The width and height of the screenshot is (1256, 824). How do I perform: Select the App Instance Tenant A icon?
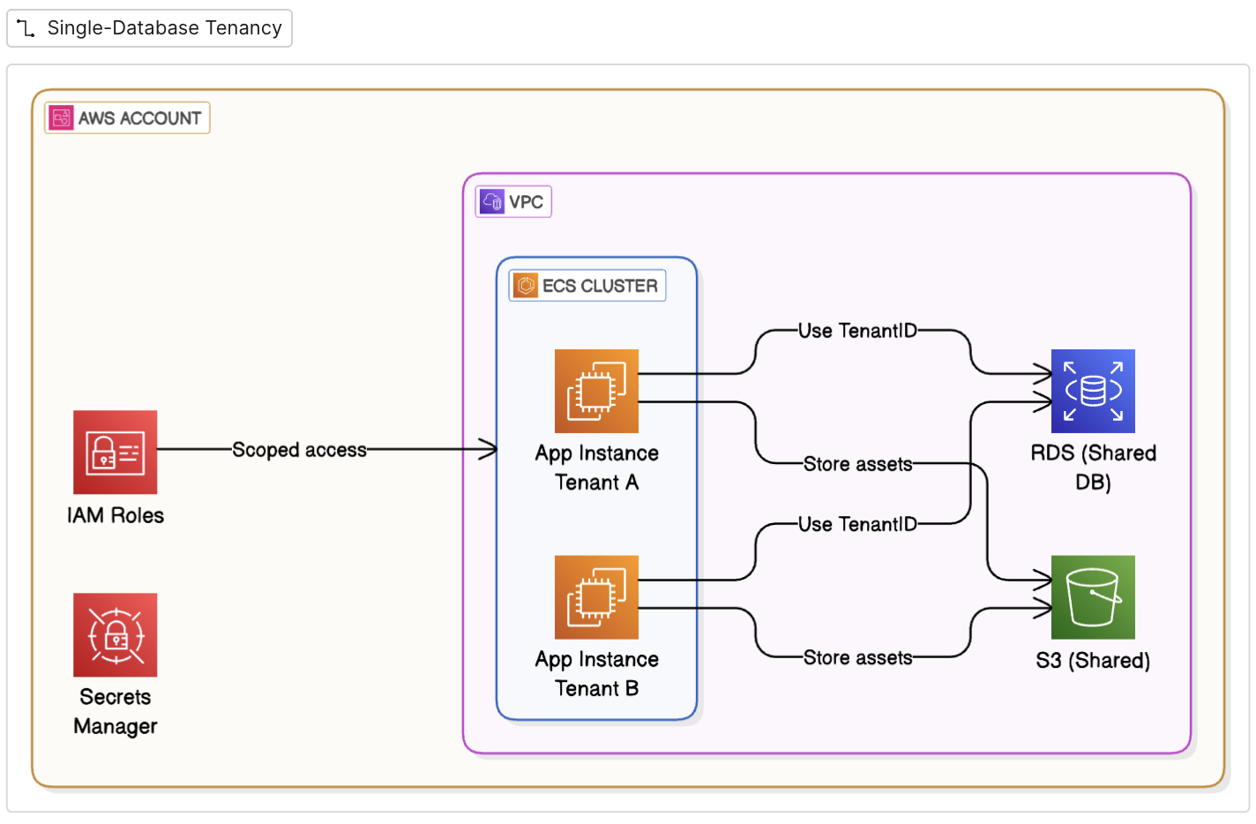pos(596,391)
